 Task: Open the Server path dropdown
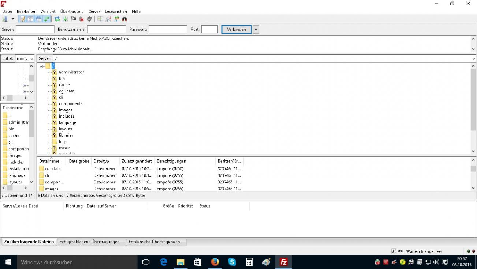coord(473,59)
